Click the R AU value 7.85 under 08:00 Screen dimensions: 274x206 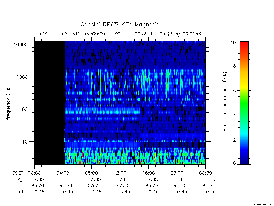coord(96,179)
